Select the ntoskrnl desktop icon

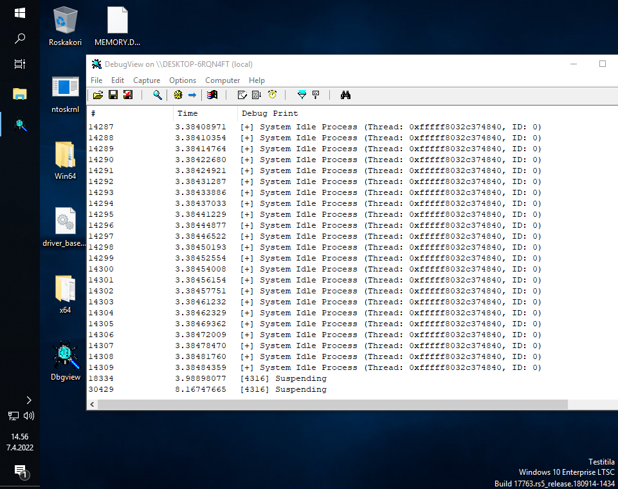point(65,94)
